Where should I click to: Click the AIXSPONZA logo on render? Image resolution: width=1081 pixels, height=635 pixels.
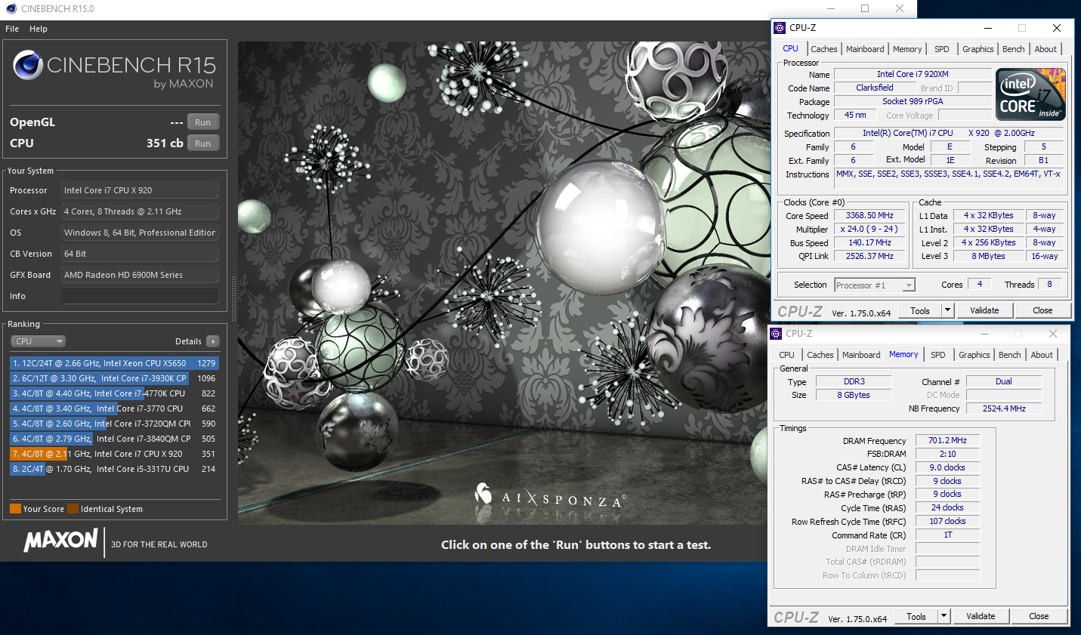coord(551,497)
